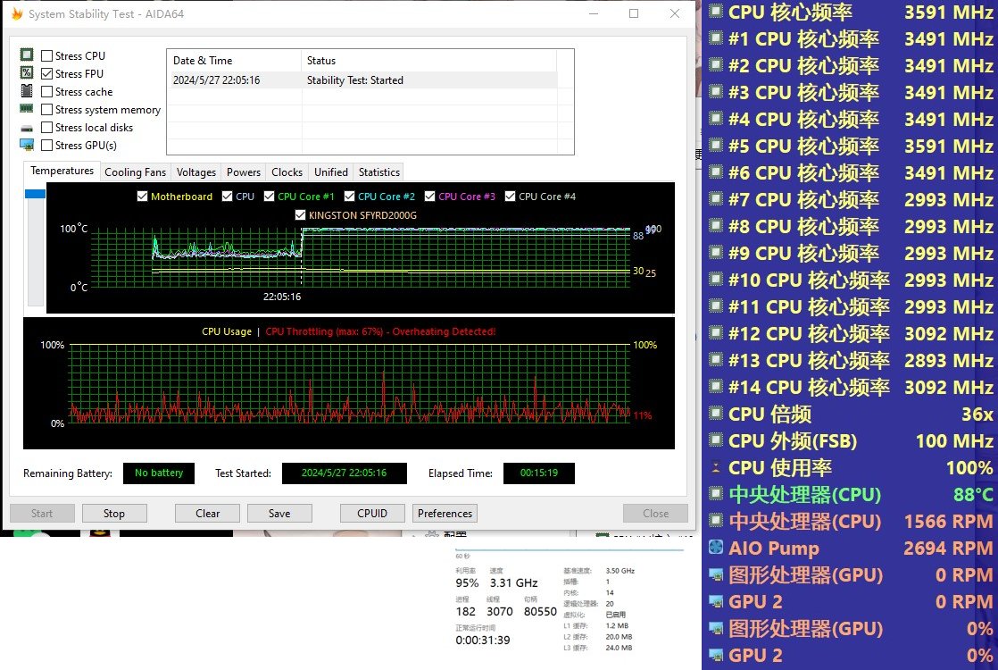This screenshot has width=998, height=670.
Task: Toggle the CPU graph checkbox
Action: [227, 197]
